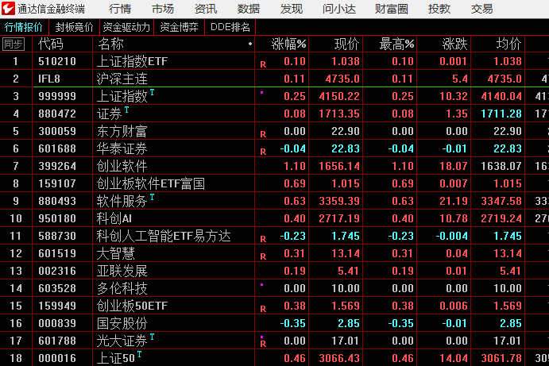Click the T superscript next to 上证指数
Viewport: 549px width, 366px height.
(152, 92)
